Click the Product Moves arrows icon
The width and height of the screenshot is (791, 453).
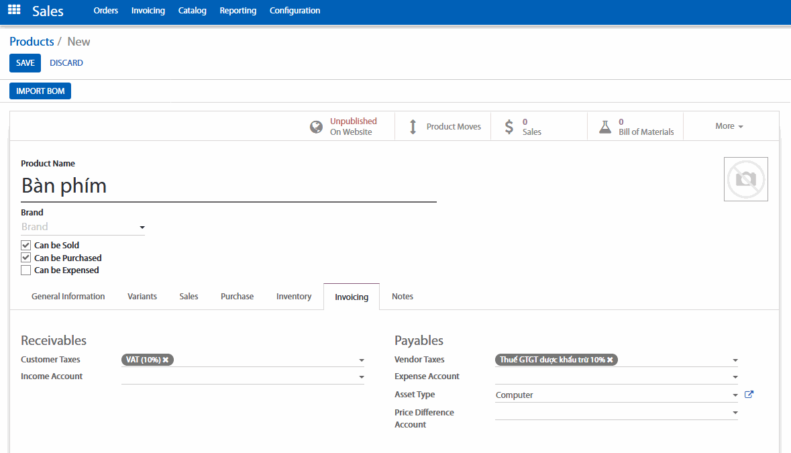(x=413, y=127)
